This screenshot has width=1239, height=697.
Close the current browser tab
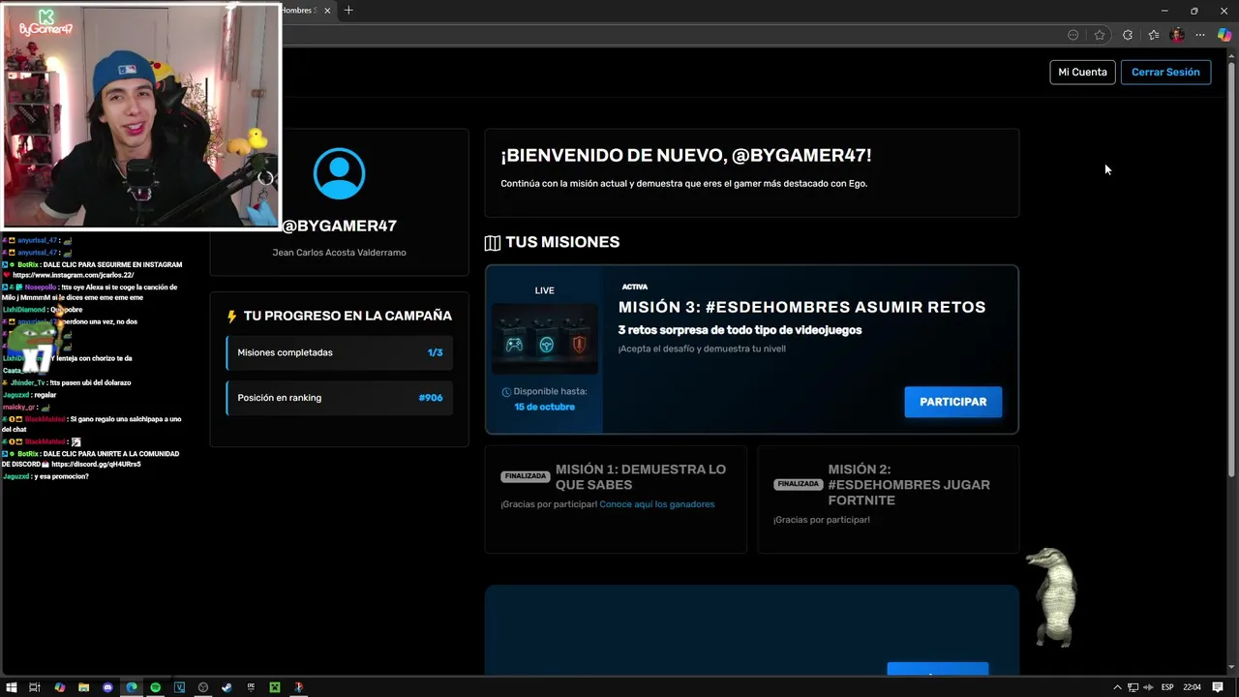pyautogui.click(x=327, y=11)
